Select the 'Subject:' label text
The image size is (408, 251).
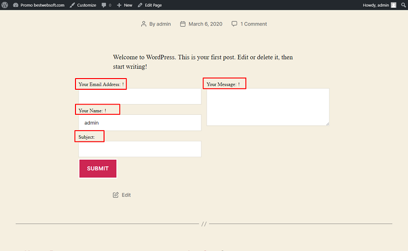(87, 137)
